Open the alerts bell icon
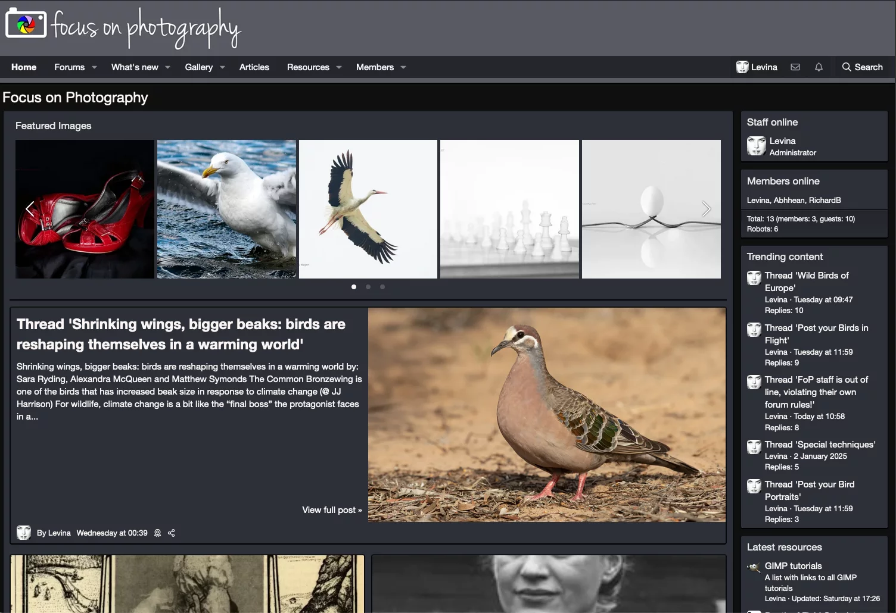The height and width of the screenshot is (613, 896). [x=819, y=67]
